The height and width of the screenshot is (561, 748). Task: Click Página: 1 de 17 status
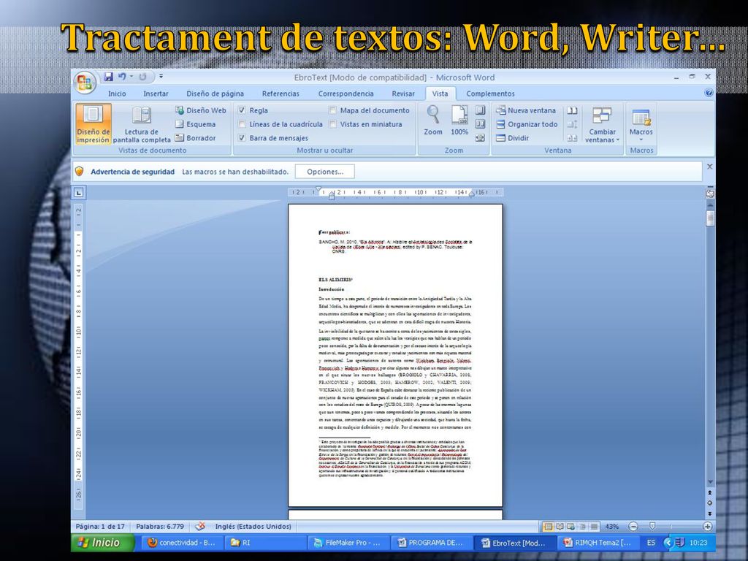pyautogui.click(x=100, y=526)
